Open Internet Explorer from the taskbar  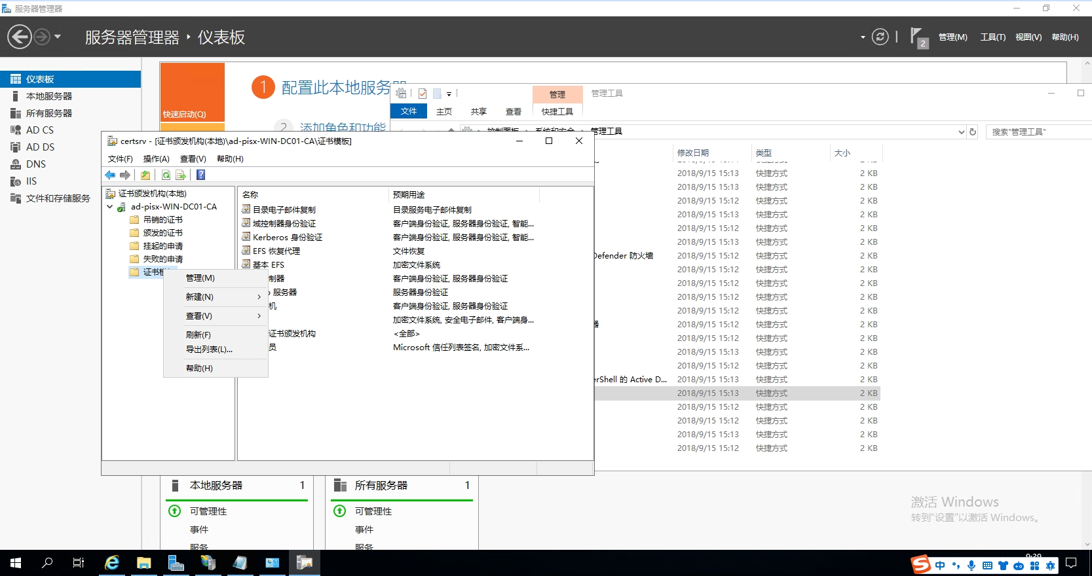pos(112,563)
